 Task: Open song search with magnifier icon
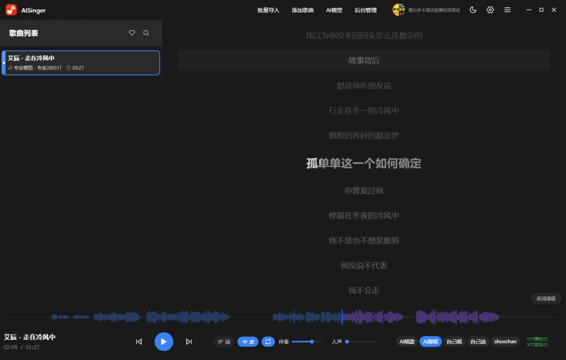point(146,33)
